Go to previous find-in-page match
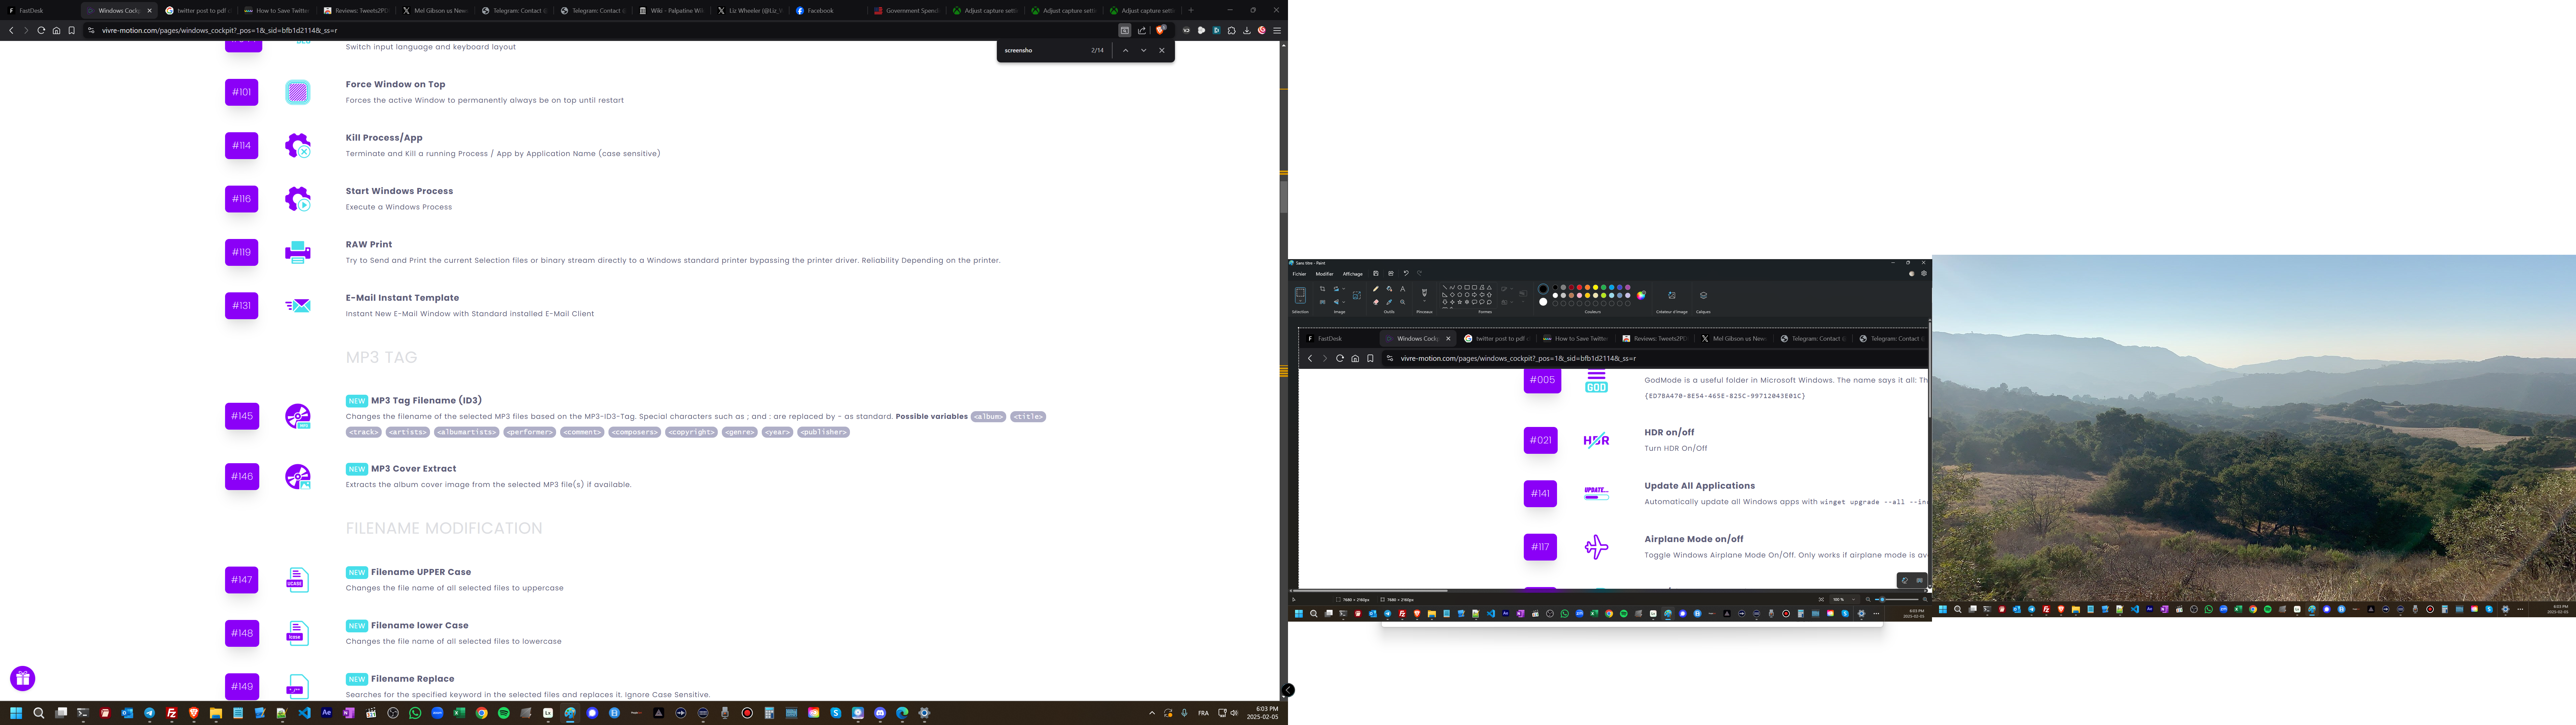Image resolution: width=2576 pixels, height=725 pixels. tap(1126, 50)
